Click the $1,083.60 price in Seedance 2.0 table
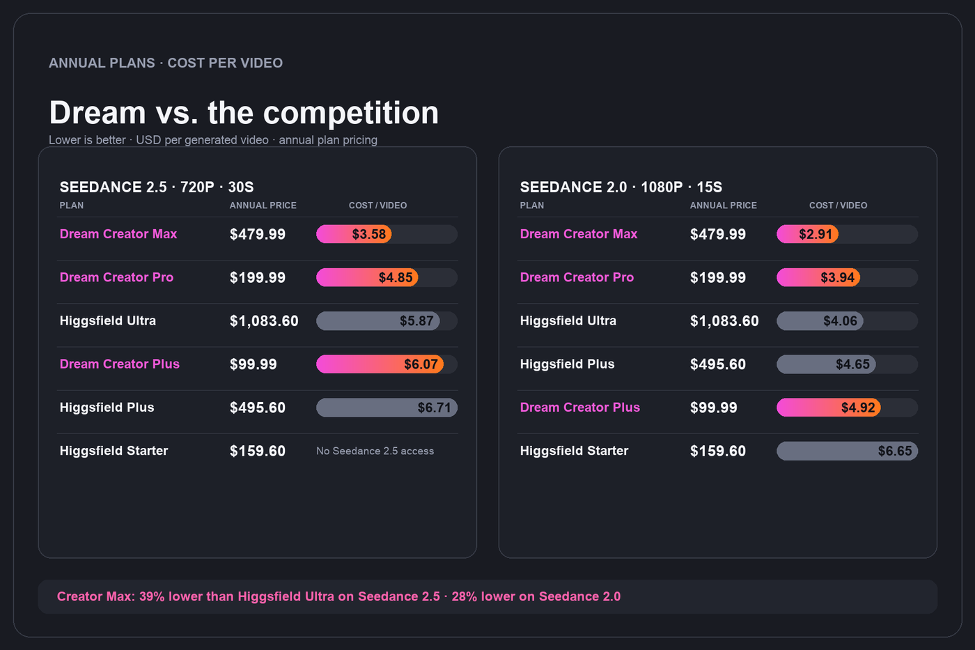Image resolution: width=975 pixels, height=650 pixels. click(724, 321)
